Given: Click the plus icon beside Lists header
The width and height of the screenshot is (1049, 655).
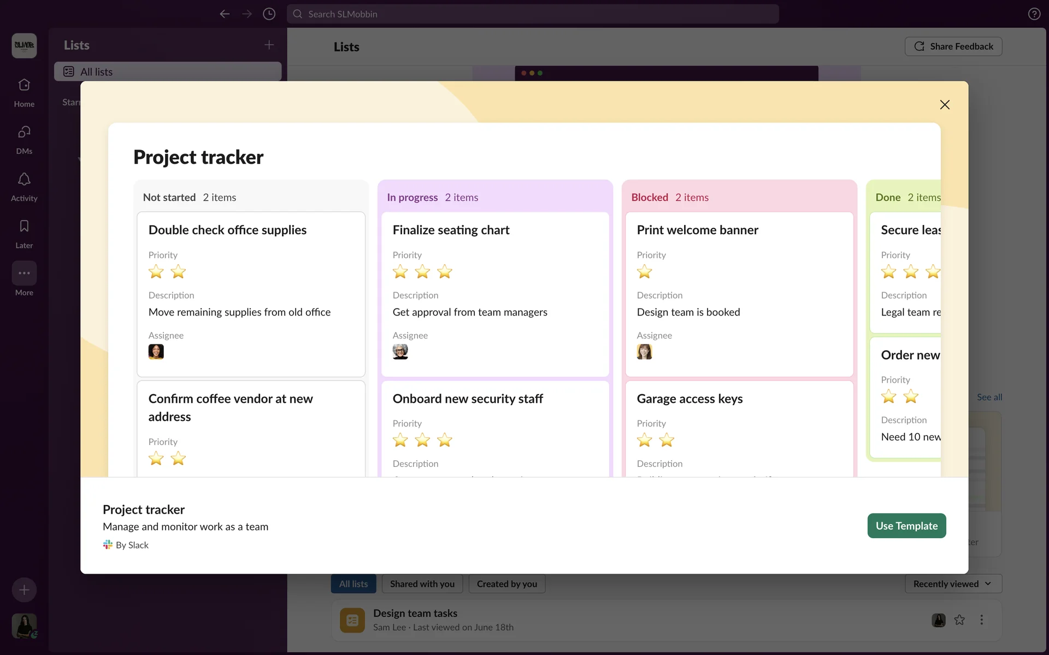Looking at the screenshot, I should tap(269, 45).
